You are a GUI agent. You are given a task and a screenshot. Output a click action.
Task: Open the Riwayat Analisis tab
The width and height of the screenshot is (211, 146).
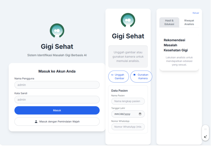[189, 22]
